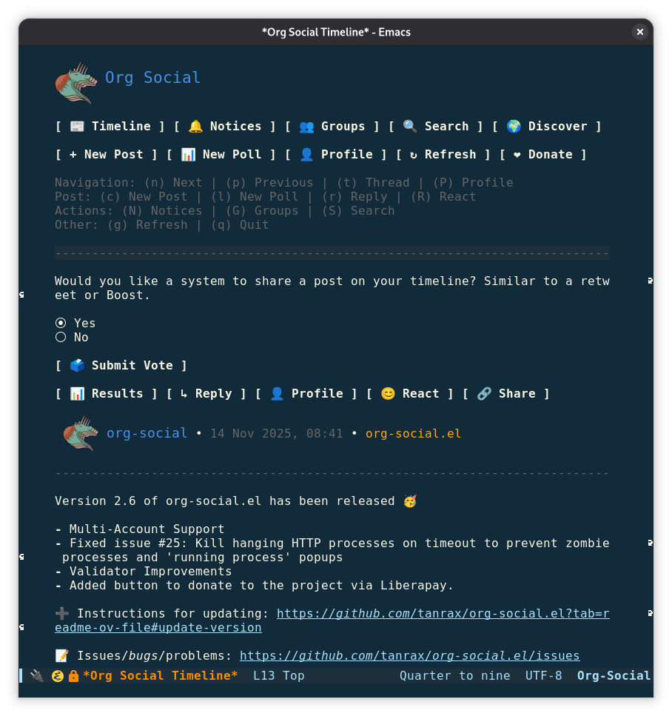672x716 pixels.
Task: Open the Groups people button
Action: tap(332, 127)
